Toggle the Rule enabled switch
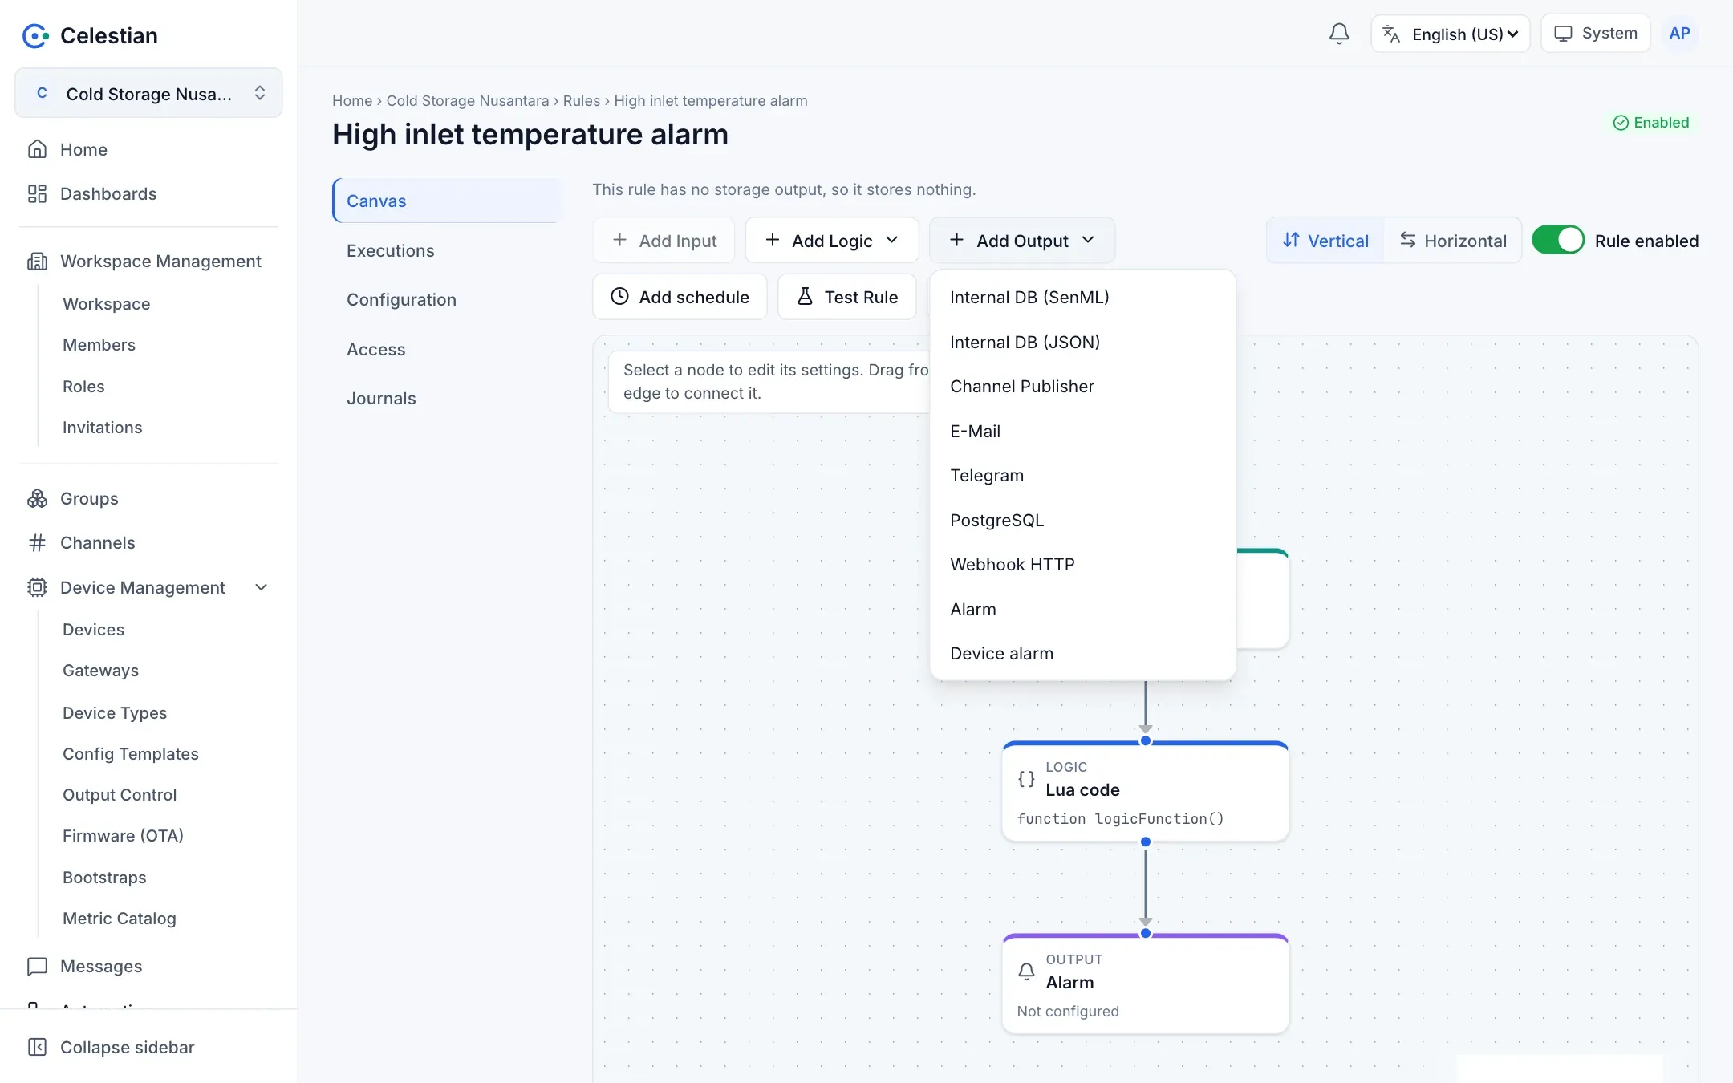This screenshot has height=1083, width=1733. click(1557, 240)
